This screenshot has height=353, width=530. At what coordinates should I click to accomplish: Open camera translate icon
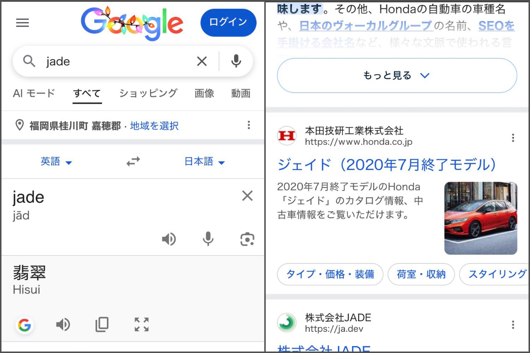(x=247, y=239)
